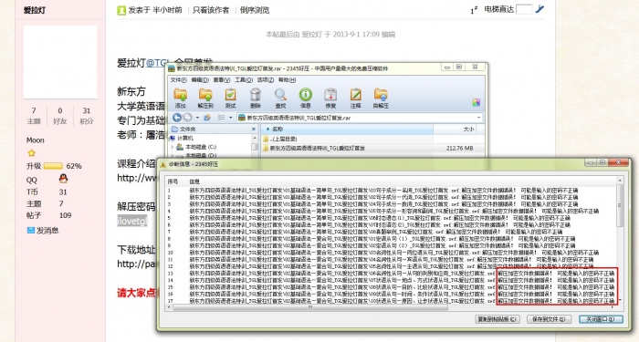Click the 升级 62% progress bar
639x342 pixels.
[53, 166]
